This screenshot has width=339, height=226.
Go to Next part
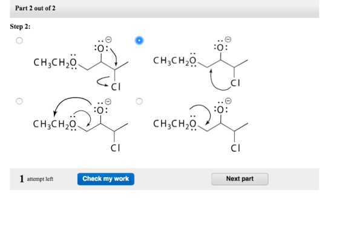click(240, 179)
